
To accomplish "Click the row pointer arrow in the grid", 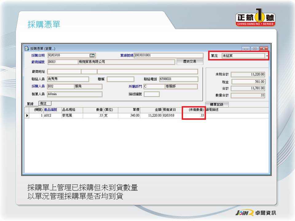I will click(x=27, y=116).
